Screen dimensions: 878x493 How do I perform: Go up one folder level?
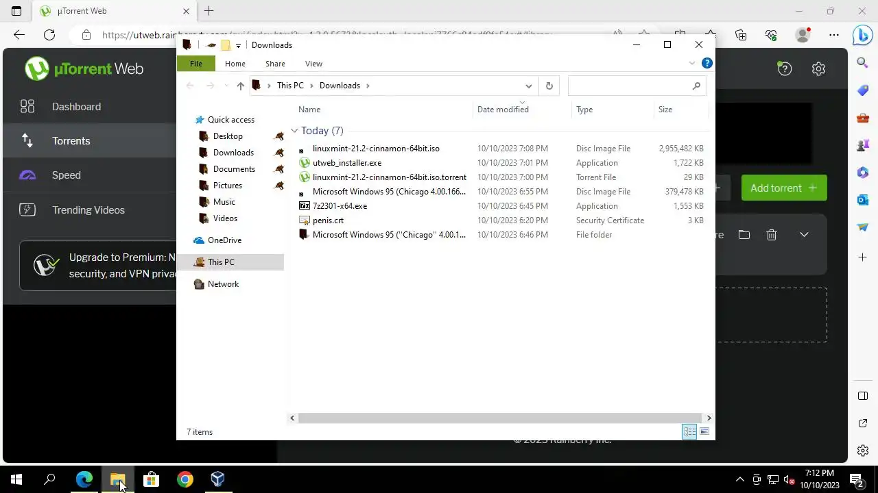240,86
